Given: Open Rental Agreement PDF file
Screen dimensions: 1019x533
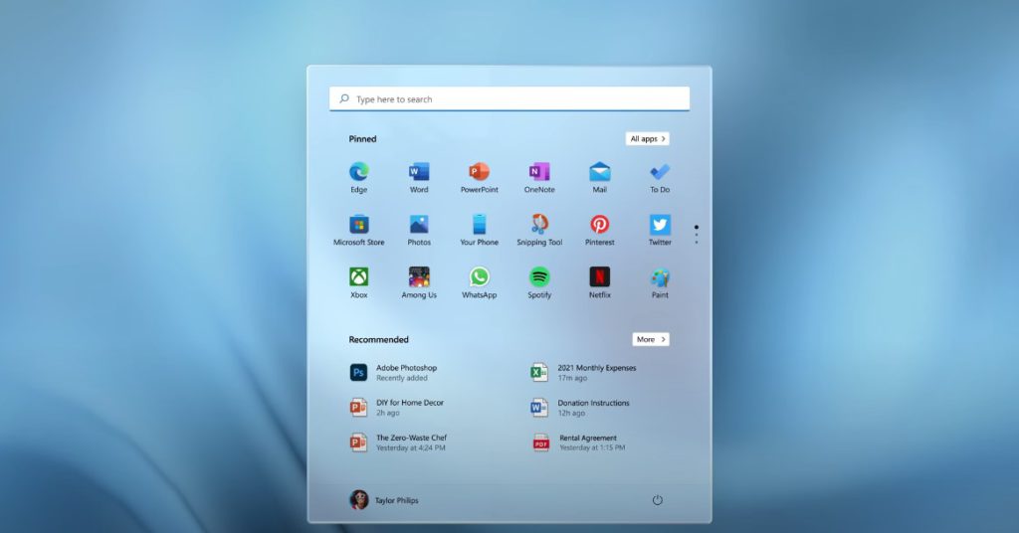Looking at the screenshot, I should [579, 443].
